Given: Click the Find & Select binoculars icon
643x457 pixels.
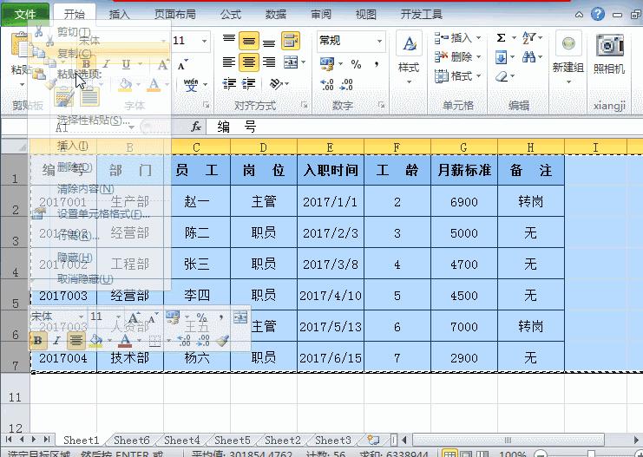Looking at the screenshot, I should 528,57.
